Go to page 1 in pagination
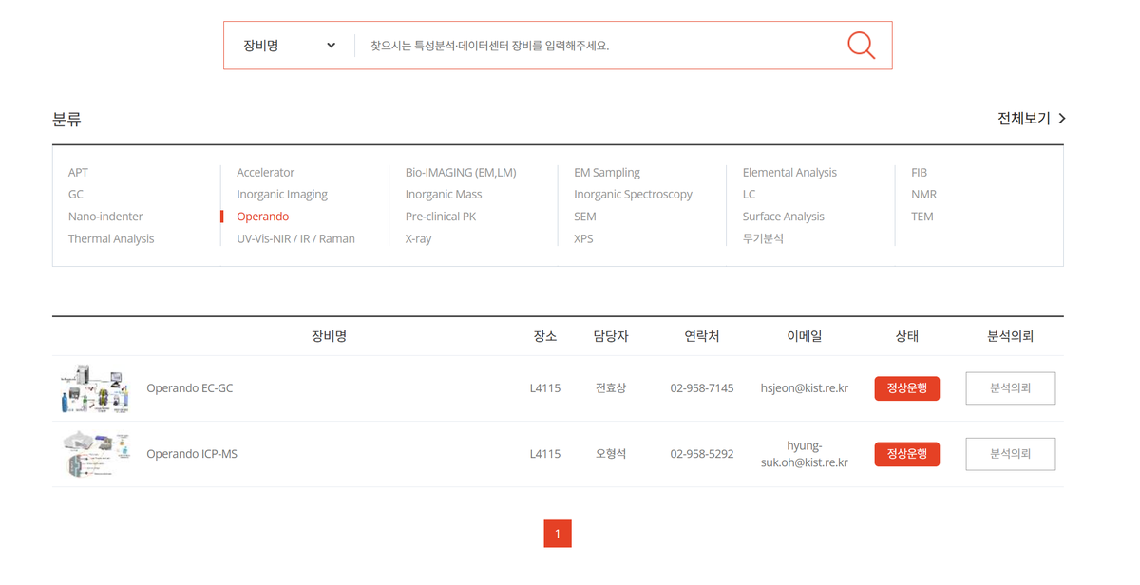 [x=558, y=534]
